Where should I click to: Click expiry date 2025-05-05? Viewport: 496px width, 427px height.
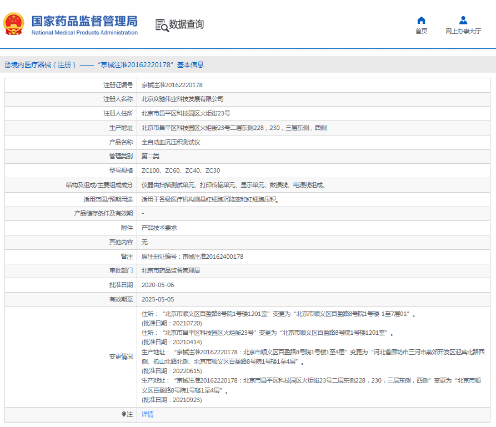pos(158,299)
